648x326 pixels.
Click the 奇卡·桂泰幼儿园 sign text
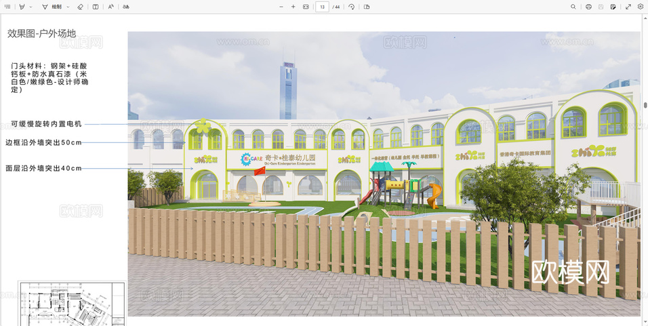tap(290, 158)
